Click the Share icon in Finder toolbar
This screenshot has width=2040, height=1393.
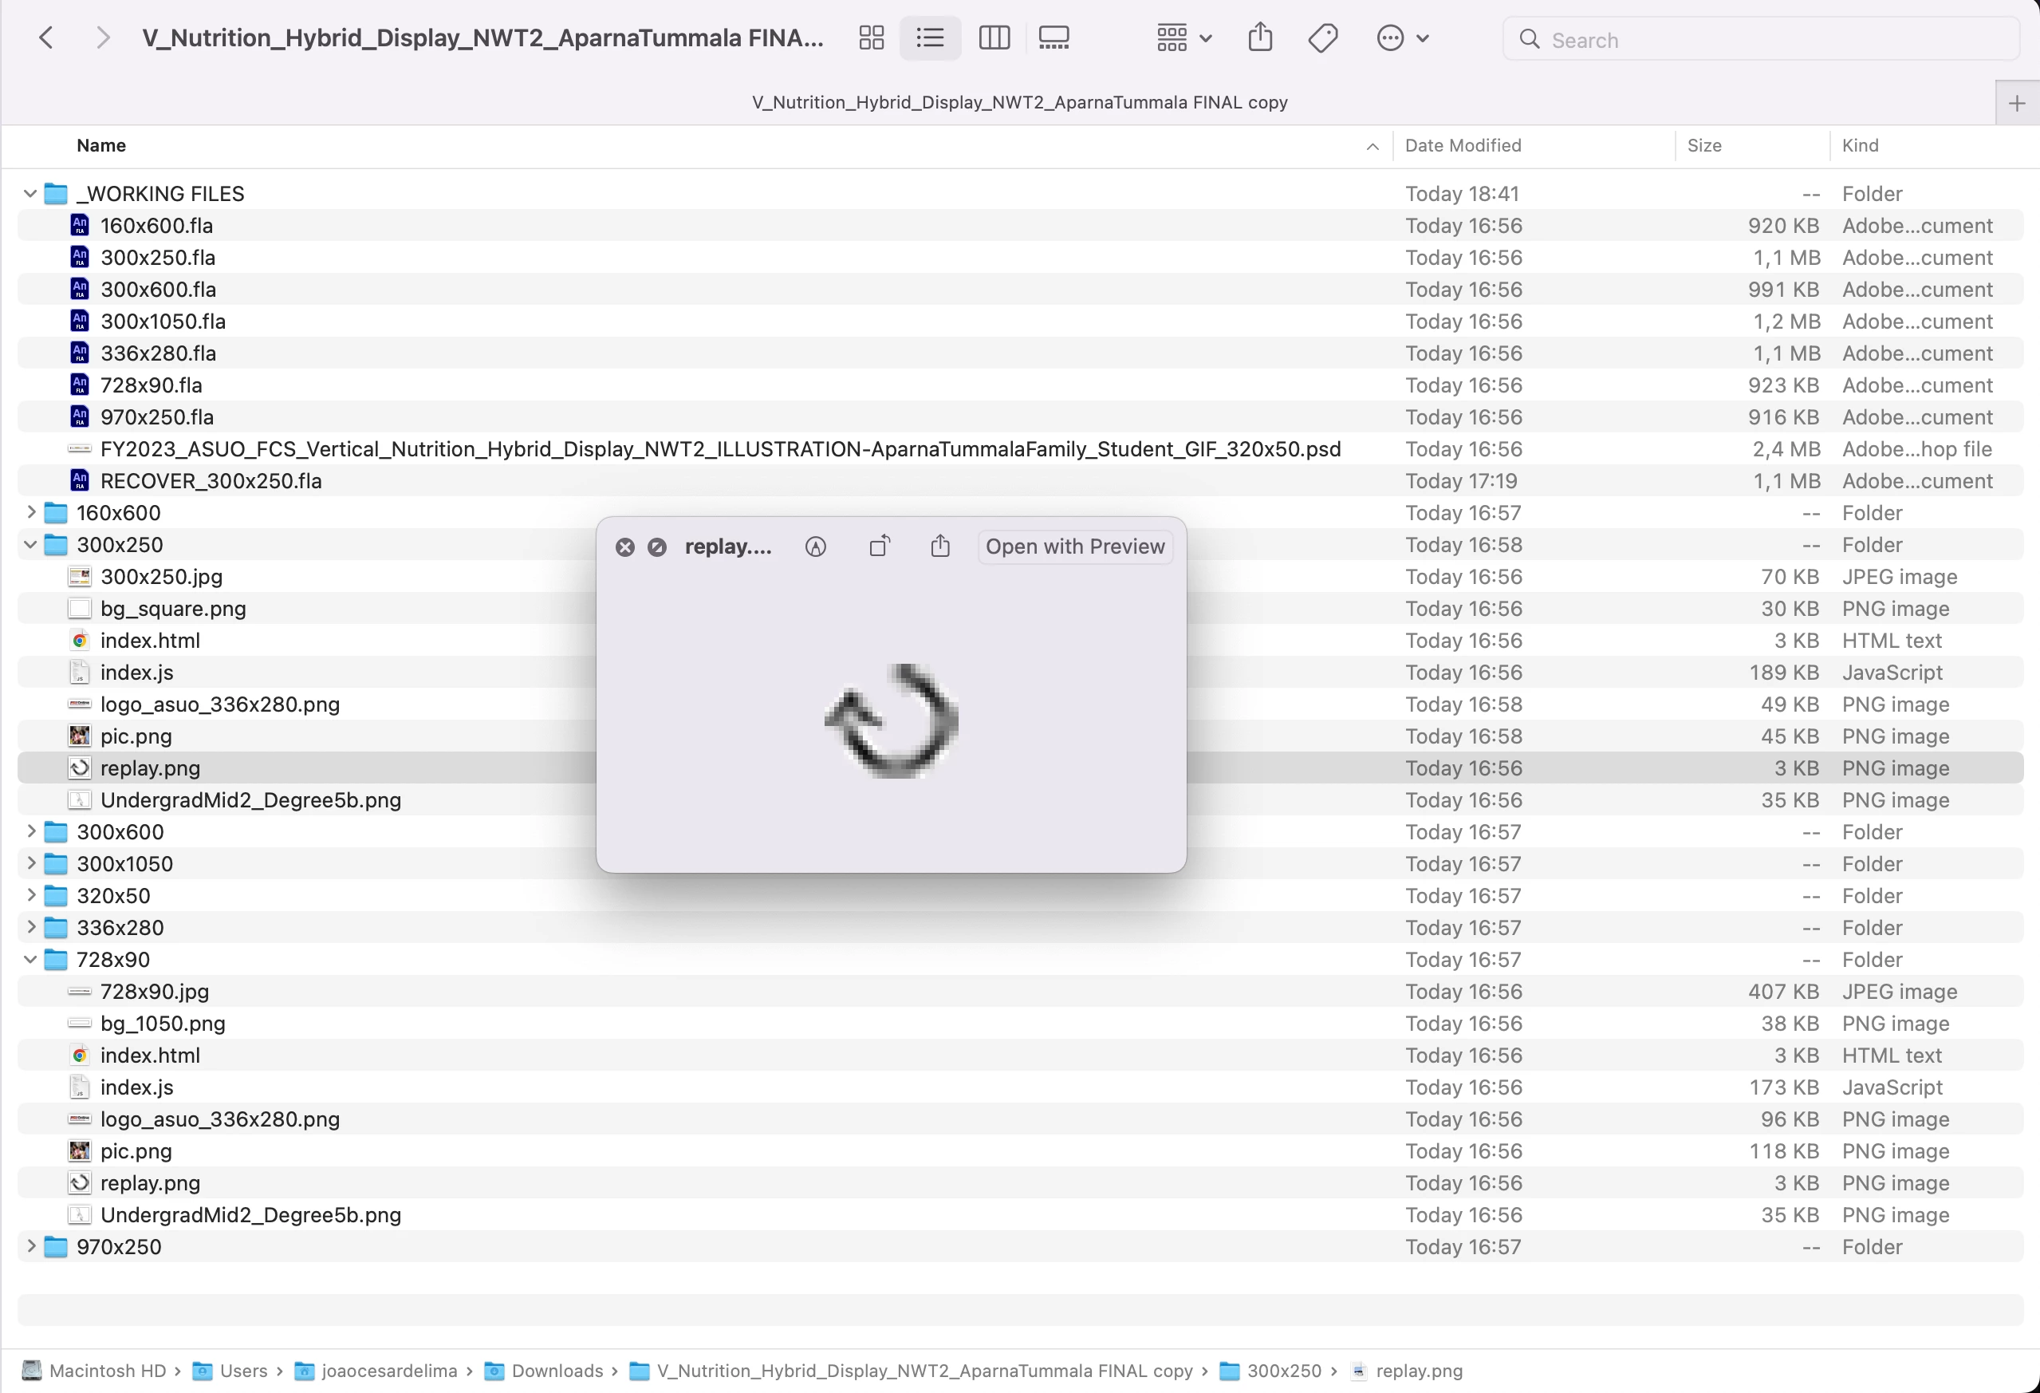pyautogui.click(x=1259, y=37)
